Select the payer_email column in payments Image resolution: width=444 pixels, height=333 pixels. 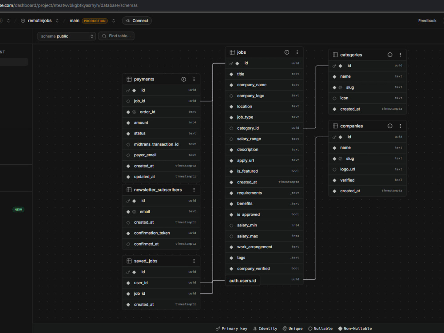point(161,155)
